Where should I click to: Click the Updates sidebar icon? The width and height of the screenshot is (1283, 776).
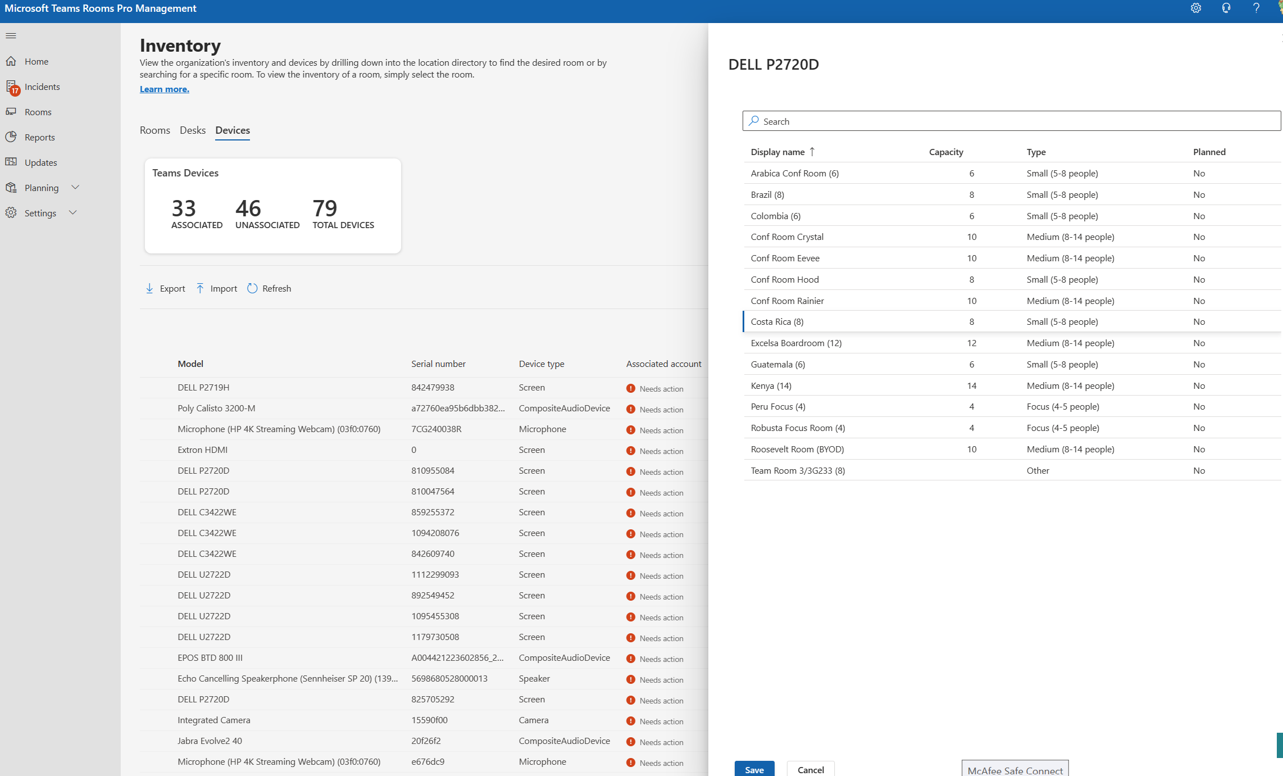click(x=11, y=162)
